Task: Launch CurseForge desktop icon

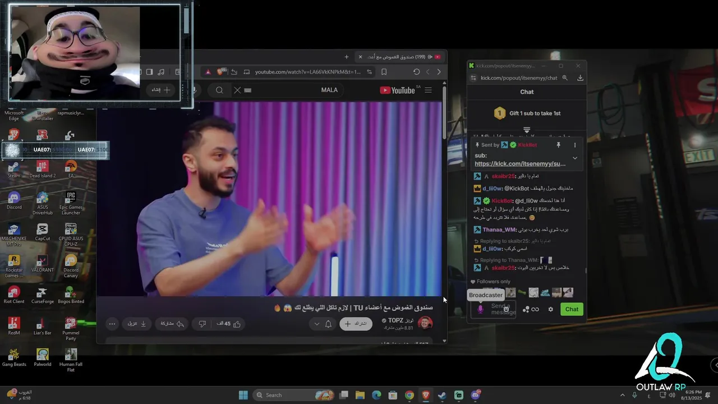Action: pos(42,295)
